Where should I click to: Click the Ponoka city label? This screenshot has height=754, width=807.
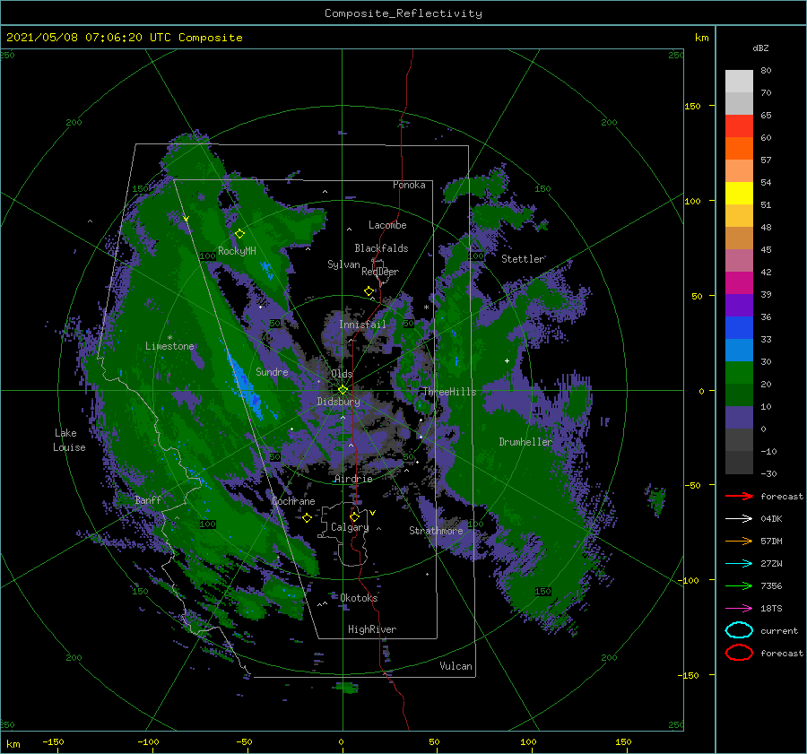tap(409, 185)
